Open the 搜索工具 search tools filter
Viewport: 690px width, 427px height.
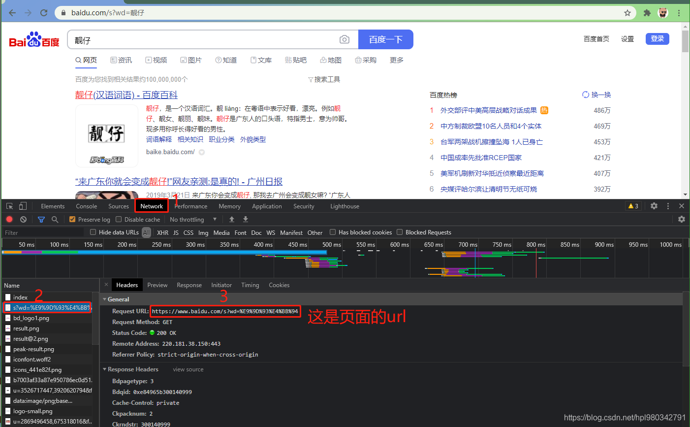coord(324,79)
